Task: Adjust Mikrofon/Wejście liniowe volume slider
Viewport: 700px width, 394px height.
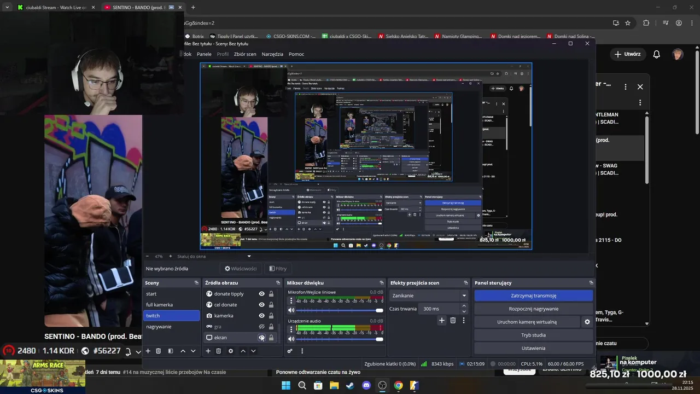Action: pyautogui.click(x=340, y=310)
